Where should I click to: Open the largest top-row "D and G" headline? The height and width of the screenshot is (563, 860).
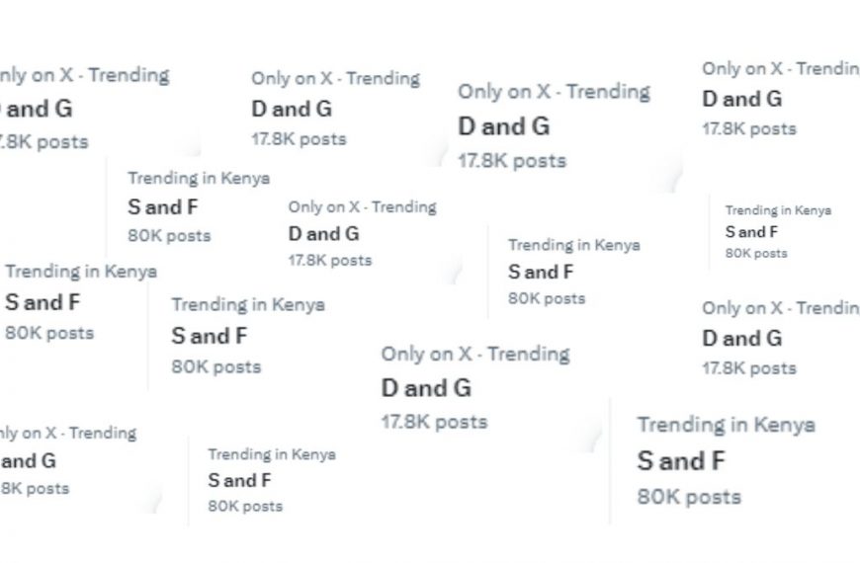pos(503,126)
